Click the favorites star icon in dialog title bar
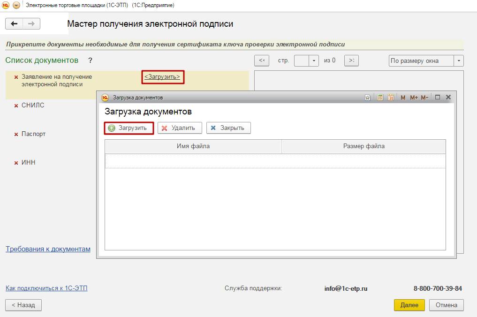 pos(368,98)
